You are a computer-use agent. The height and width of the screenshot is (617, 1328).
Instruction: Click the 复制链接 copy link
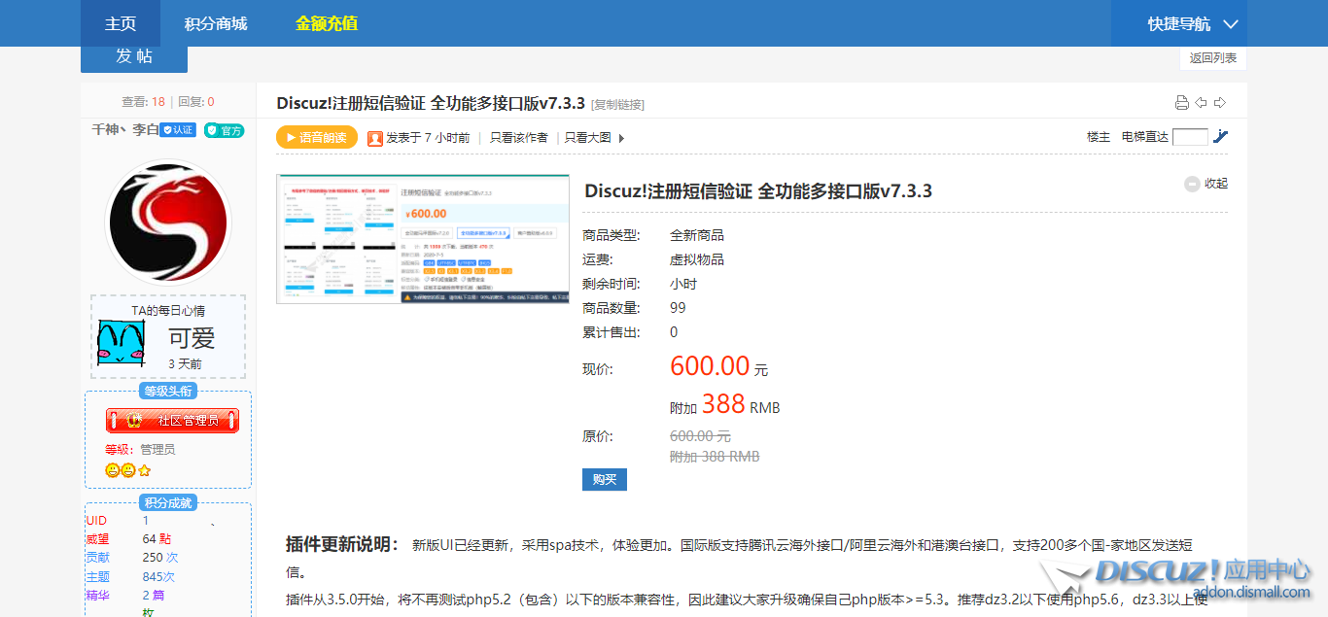(617, 105)
